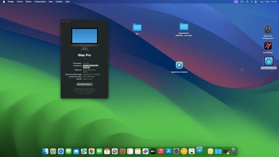Viewport: 279px width, 157px height.
Task: Open Finder from the dock
Action: [x=45, y=151]
